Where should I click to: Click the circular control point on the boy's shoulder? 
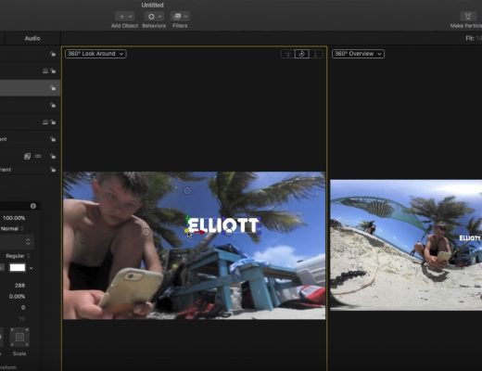[146, 232]
